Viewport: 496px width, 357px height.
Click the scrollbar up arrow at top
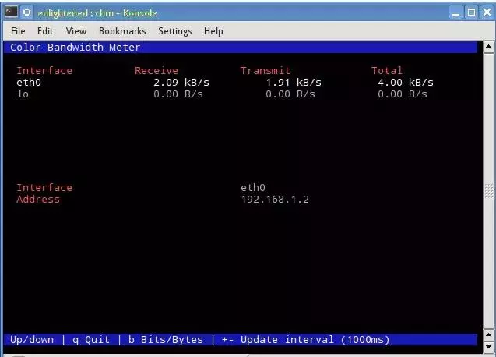489,47
